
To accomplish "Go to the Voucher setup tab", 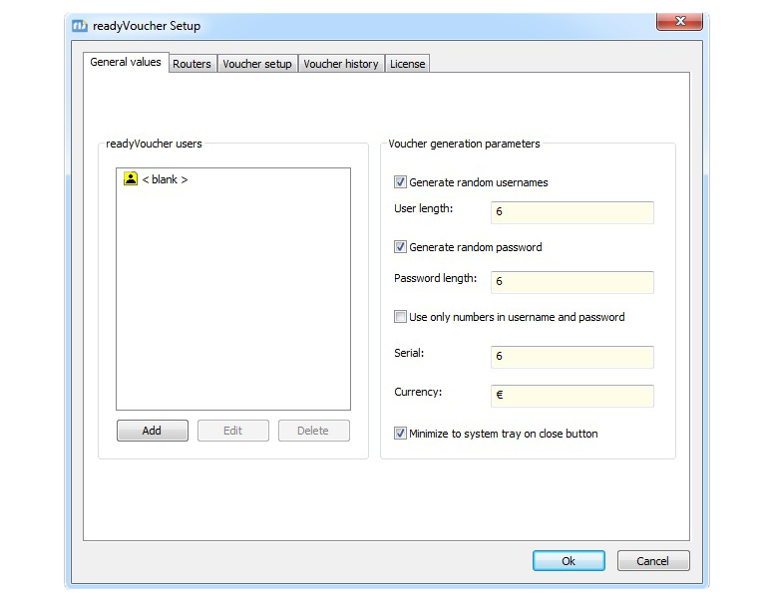I will click(257, 64).
